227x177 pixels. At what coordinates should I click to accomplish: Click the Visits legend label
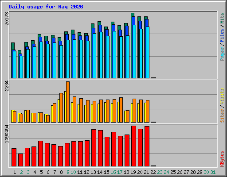click(x=222, y=96)
